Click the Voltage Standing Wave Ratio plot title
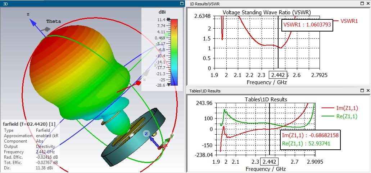371x173 pixels. click(267, 12)
